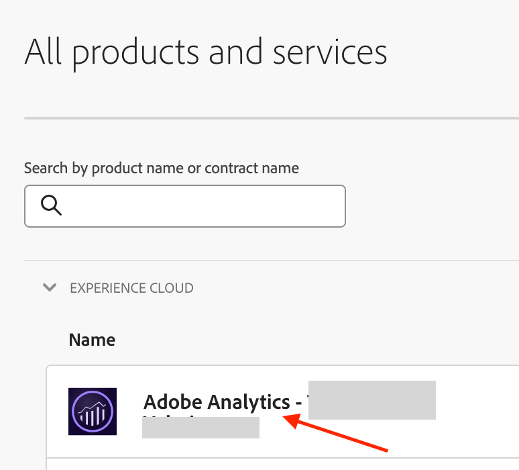Click the magnifying glass search icon
This screenshot has width=519, height=470.
click(x=51, y=205)
